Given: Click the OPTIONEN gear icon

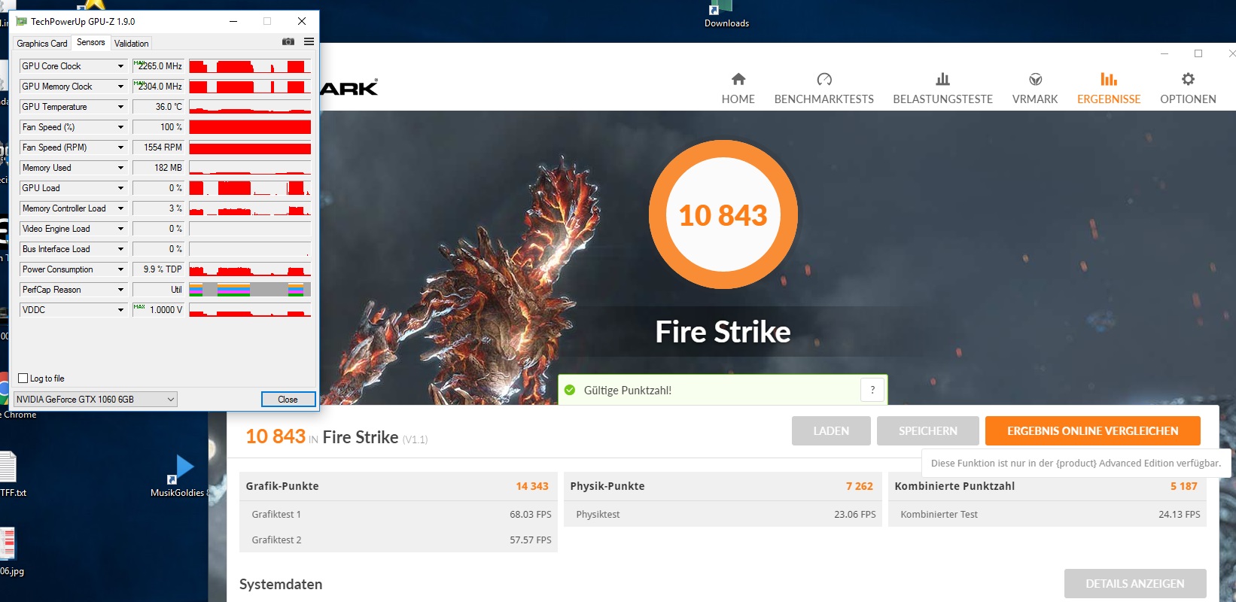Looking at the screenshot, I should click(x=1188, y=79).
